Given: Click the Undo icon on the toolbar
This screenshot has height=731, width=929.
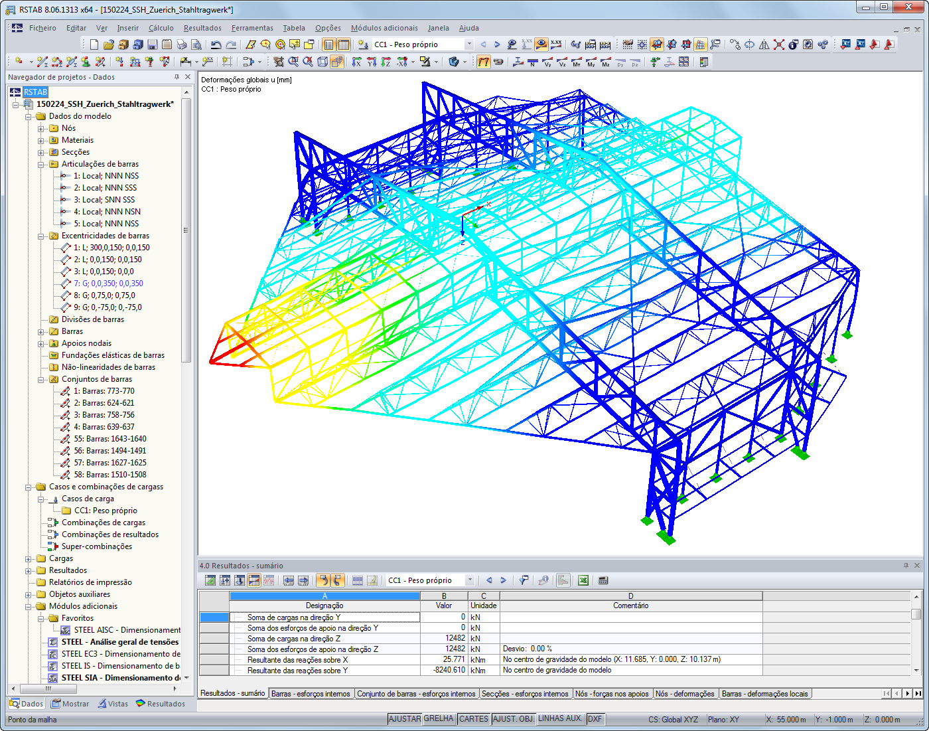Looking at the screenshot, I should point(216,44).
